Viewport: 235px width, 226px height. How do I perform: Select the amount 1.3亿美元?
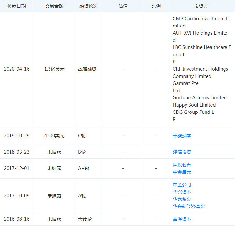(x=54, y=69)
